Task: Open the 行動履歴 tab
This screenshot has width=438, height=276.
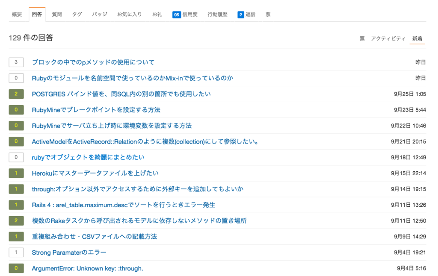Action: 217,14
